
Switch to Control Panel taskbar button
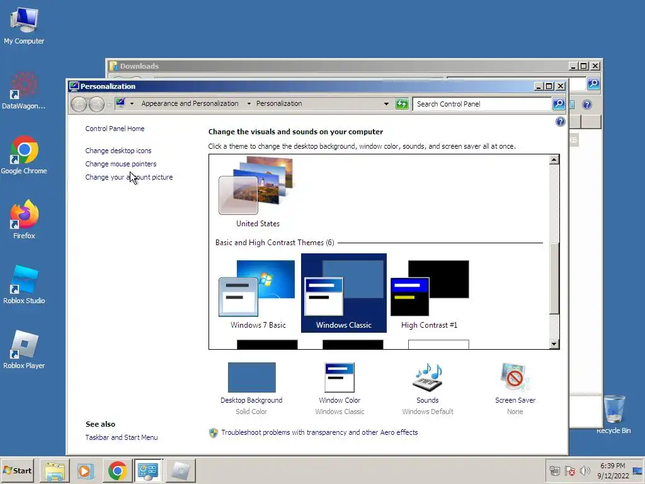(x=148, y=470)
